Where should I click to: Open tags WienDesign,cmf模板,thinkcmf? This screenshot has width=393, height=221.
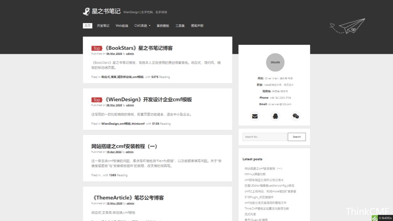pos(123,124)
